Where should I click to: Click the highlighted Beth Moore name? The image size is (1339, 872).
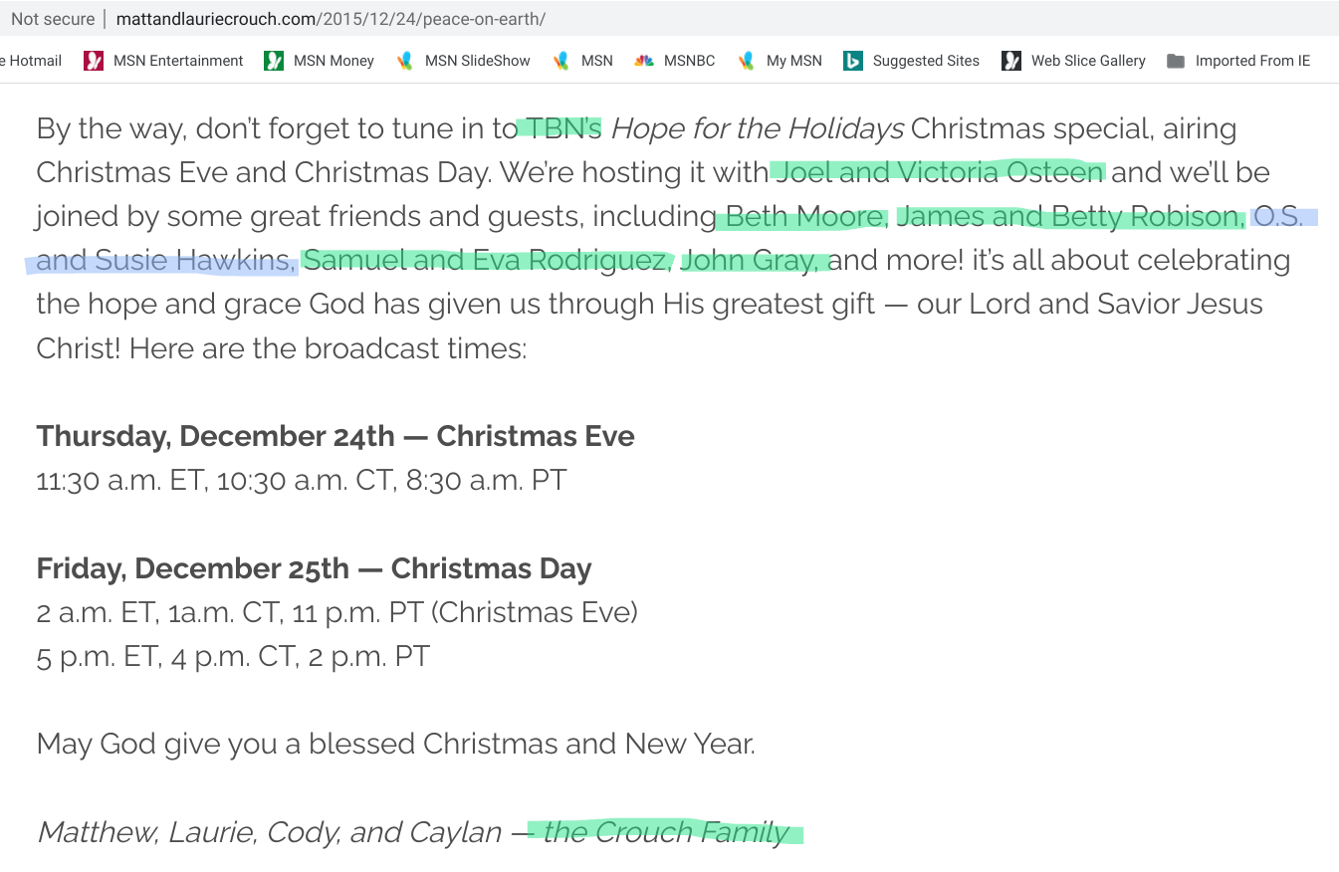(803, 216)
